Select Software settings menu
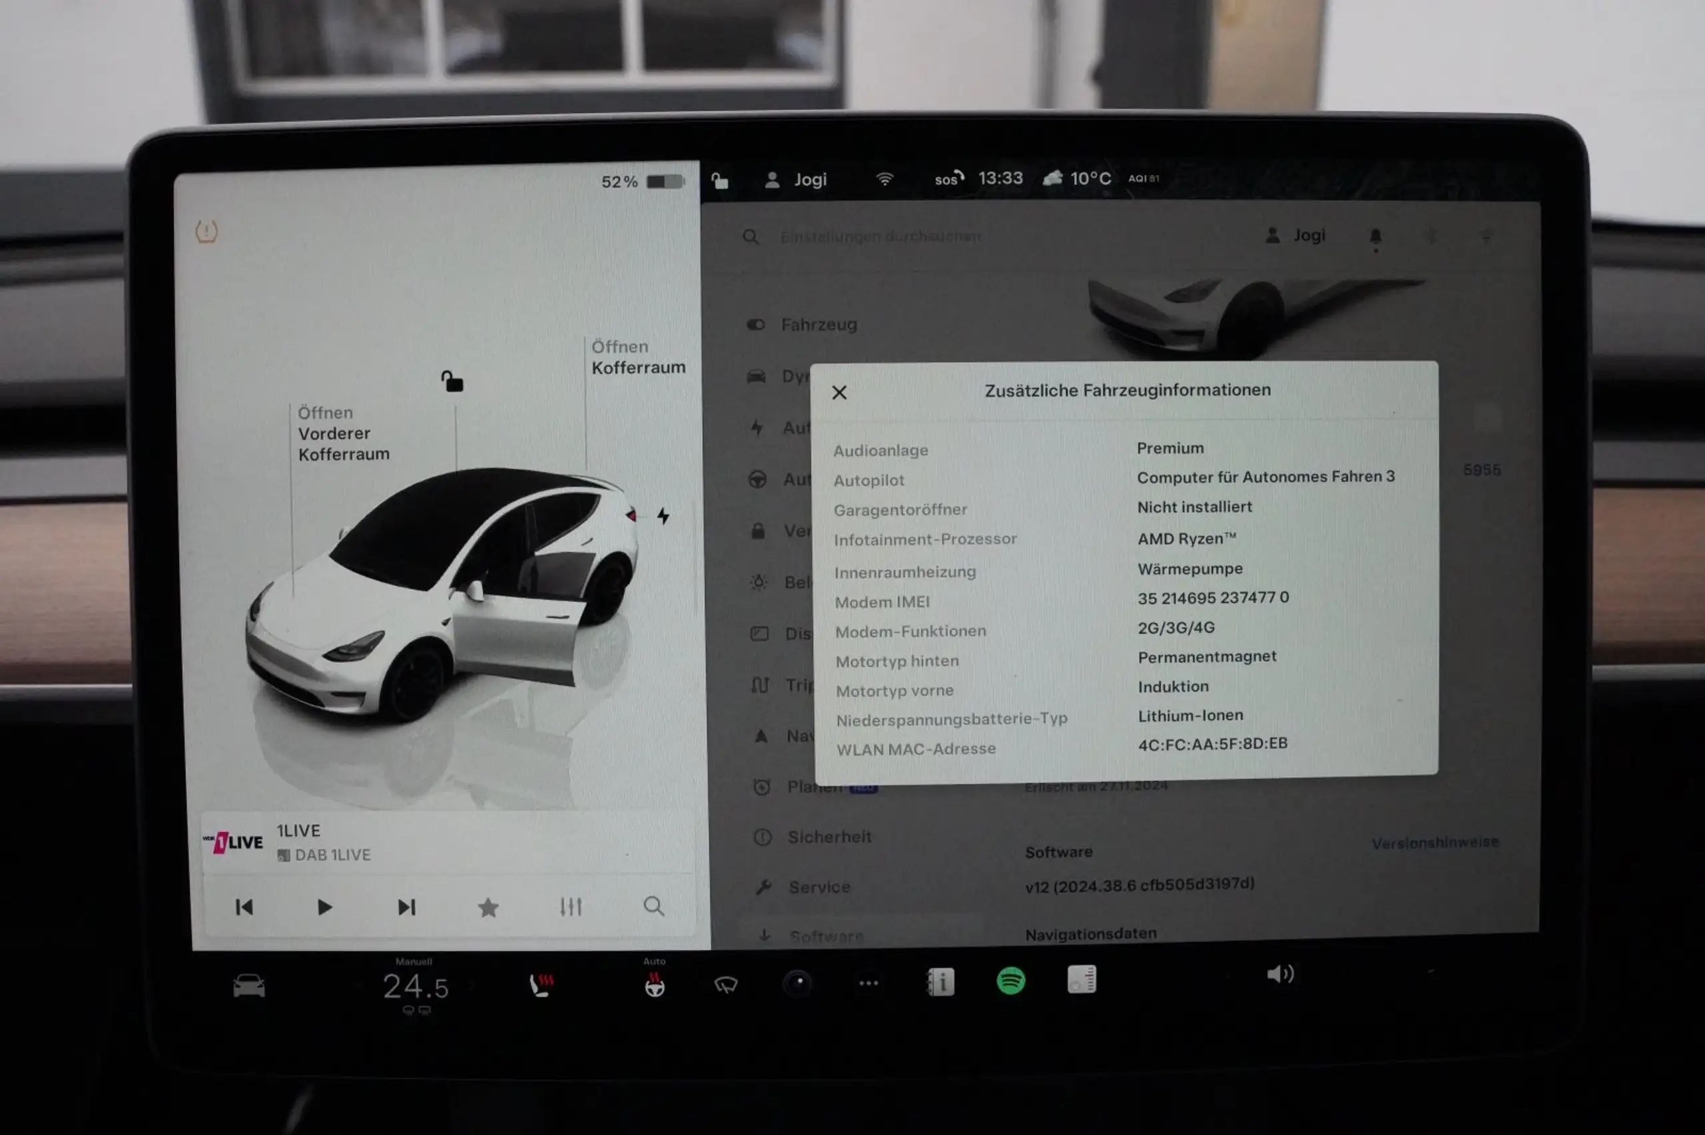 [x=811, y=936]
